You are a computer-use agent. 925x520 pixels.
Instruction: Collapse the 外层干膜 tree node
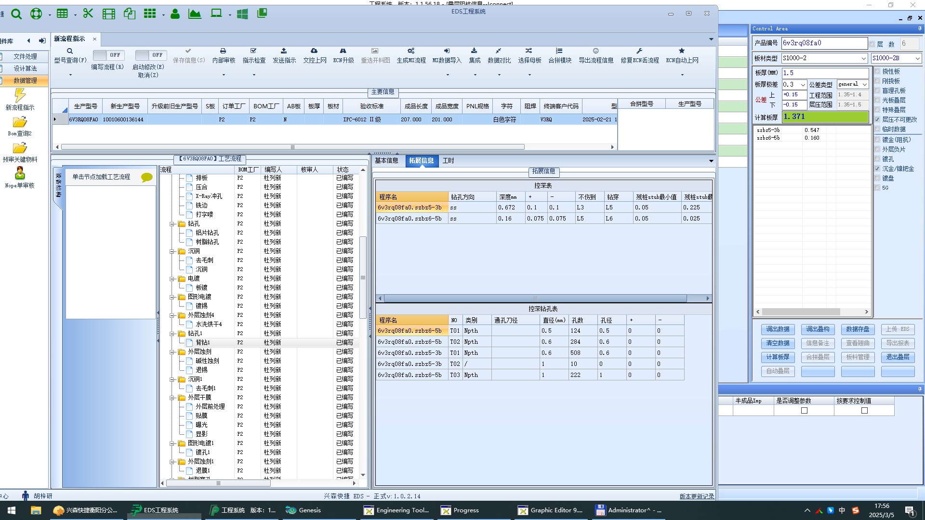click(172, 398)
